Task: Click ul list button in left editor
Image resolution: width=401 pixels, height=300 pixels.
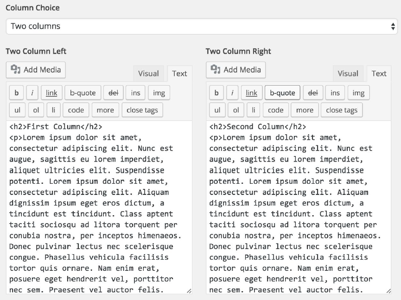Action: [17, 110]
